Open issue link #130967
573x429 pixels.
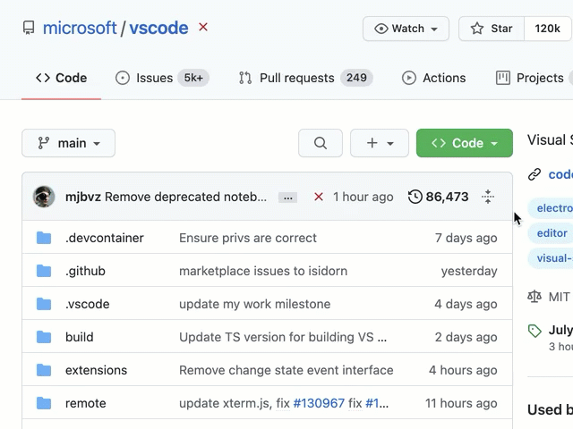click(x=319, y=403)
